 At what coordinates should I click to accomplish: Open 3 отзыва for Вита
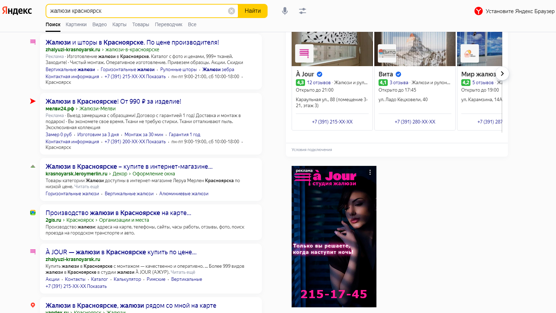pos(399,82)
